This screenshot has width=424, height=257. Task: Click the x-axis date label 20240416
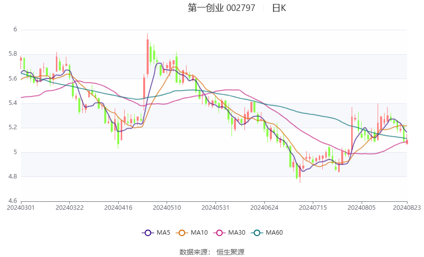118,208
